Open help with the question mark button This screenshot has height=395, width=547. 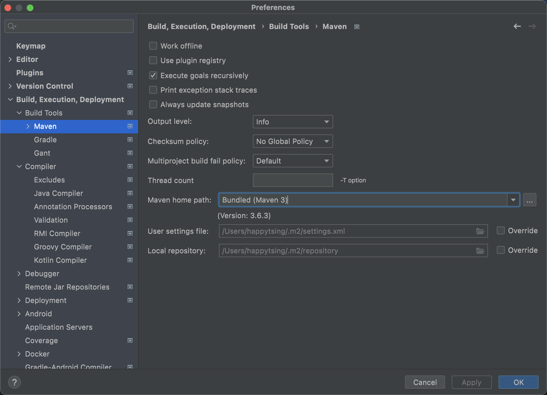(14, 382)
